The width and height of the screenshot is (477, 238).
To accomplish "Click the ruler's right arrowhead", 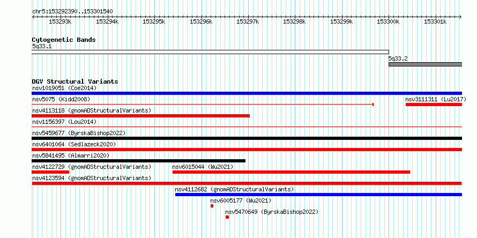I will [460, 17].
